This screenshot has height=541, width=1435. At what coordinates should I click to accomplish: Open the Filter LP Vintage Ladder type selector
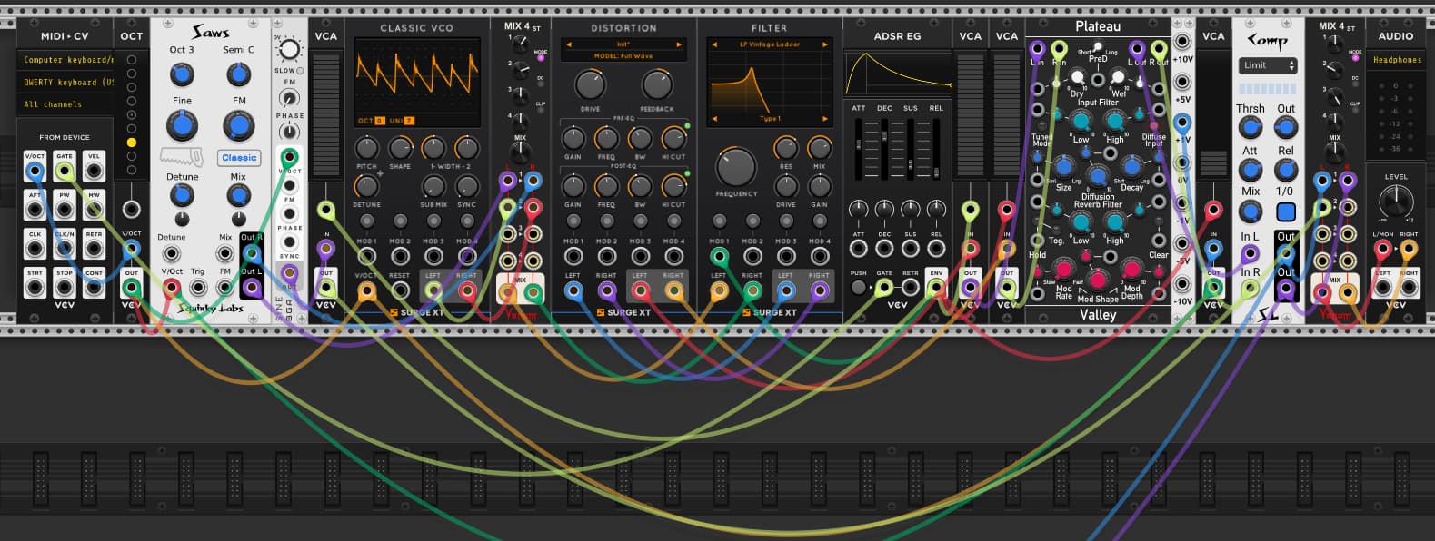point(769,44)
